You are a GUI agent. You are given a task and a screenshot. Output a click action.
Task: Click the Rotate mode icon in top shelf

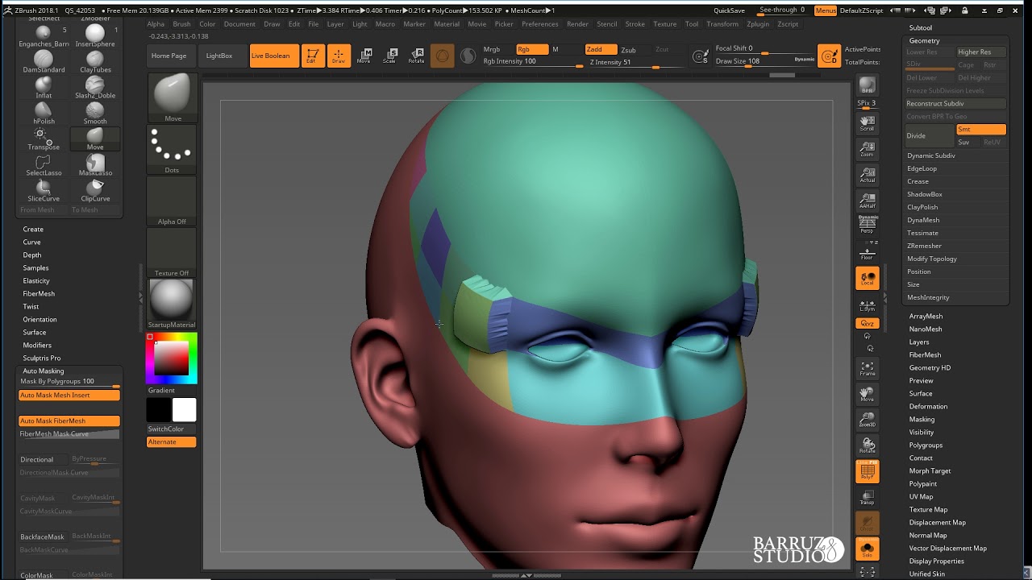coord(416,56)
